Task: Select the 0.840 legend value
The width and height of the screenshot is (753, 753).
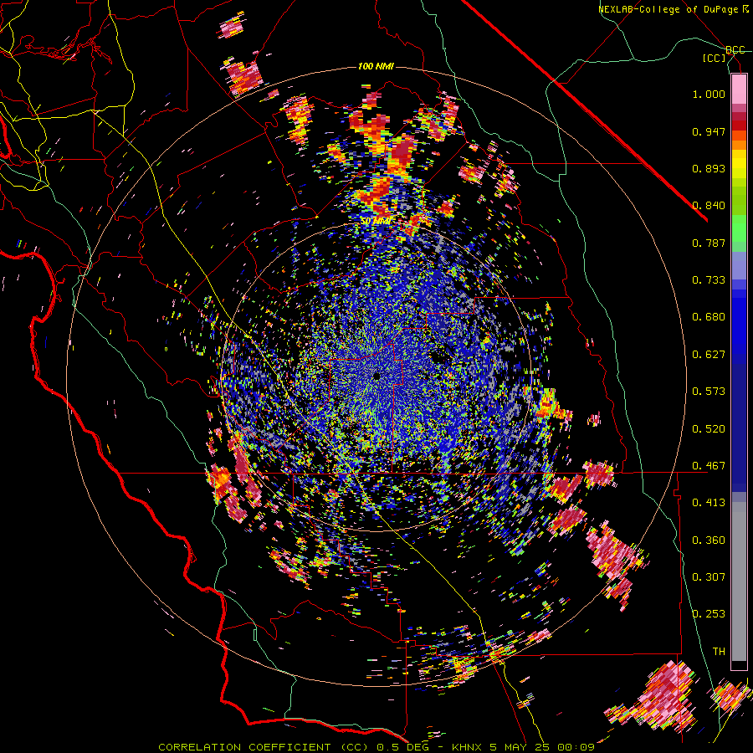Action: [x=709, y=206]
